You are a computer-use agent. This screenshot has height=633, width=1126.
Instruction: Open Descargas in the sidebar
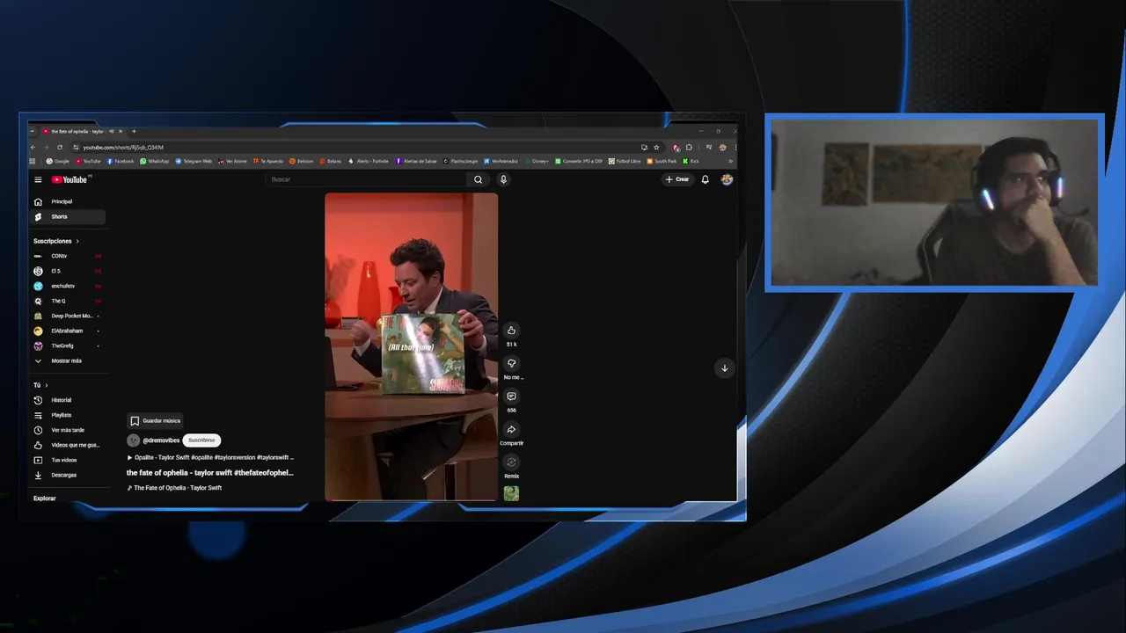[x=67, y=475]
